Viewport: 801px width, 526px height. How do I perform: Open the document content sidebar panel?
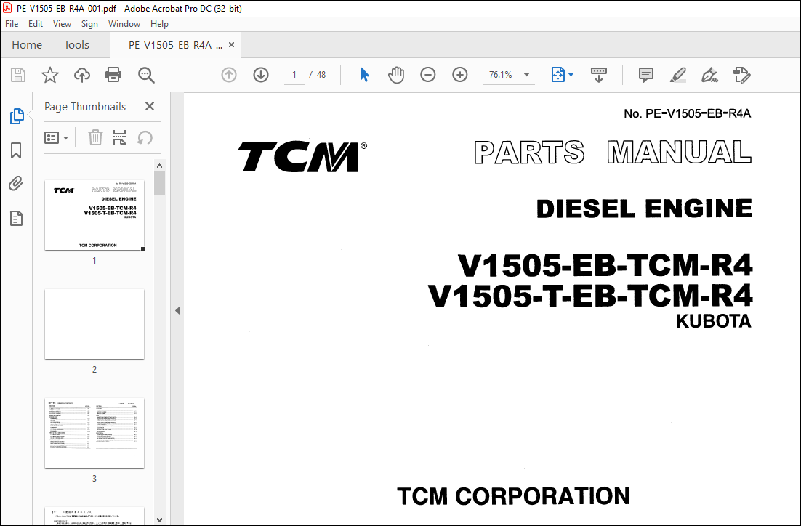coord(16,218)
